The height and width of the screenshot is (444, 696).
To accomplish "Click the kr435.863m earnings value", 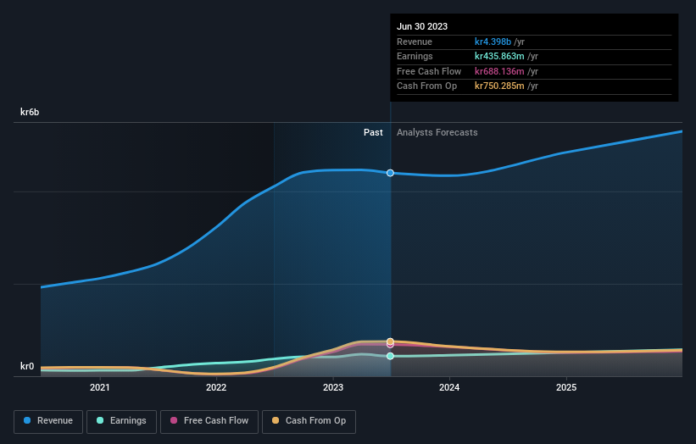I will pyautogui.click(x=499, y=56).
